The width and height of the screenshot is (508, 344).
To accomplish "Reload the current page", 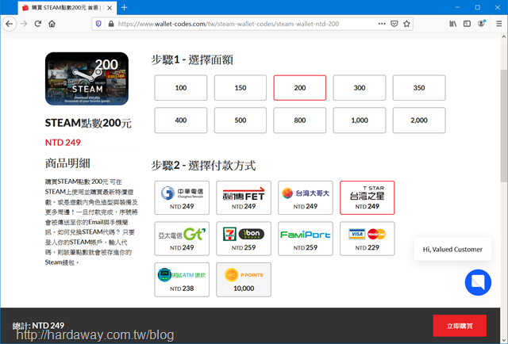I will tap(38, 24).
